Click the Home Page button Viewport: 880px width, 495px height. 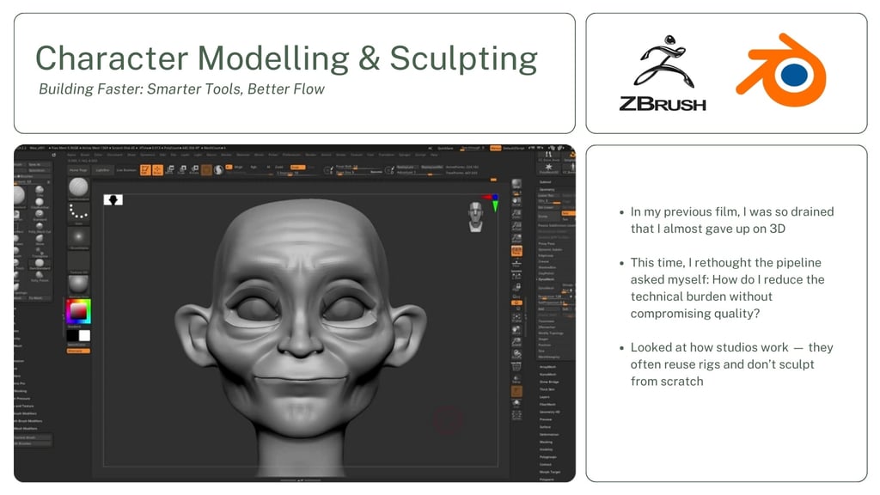coord(78,170)
